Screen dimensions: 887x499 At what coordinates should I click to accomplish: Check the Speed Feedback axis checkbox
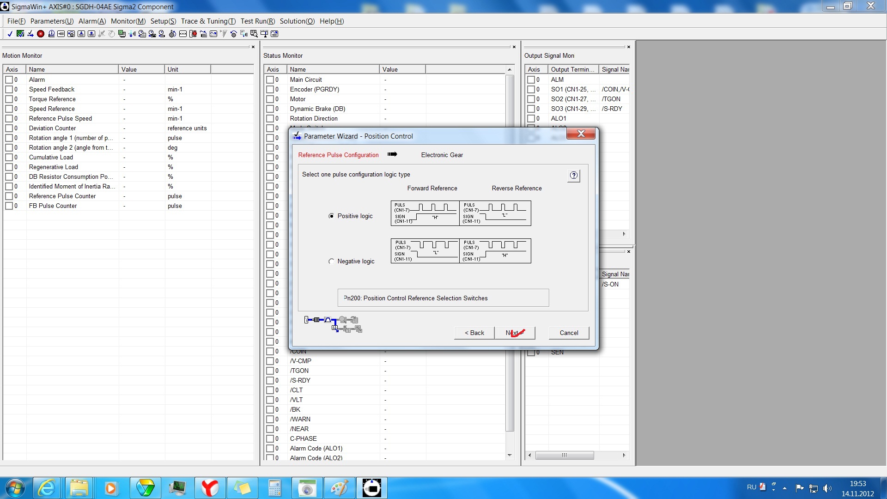point(9,90)
